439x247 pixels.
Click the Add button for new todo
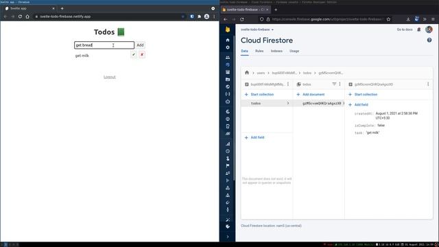[140, 45]
